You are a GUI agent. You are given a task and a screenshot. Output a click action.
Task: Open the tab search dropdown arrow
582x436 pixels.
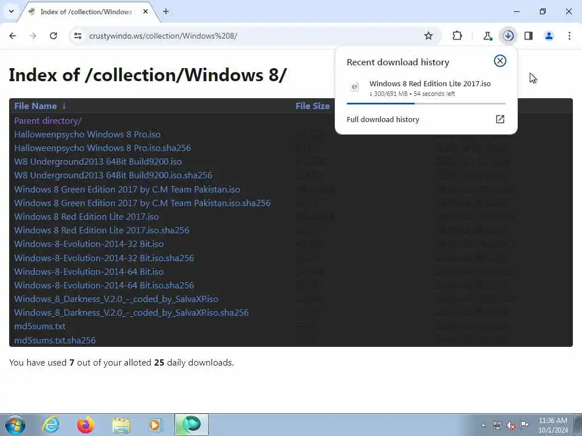[11, 11]
